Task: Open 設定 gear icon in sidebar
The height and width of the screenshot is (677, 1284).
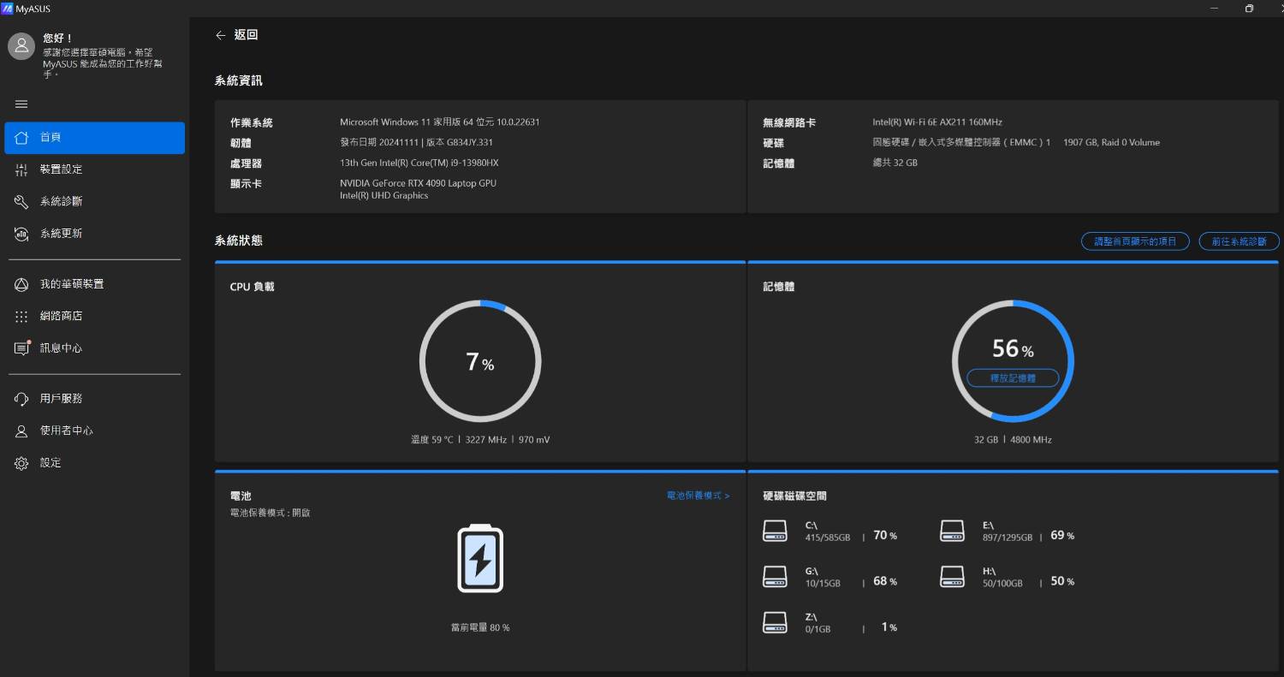Action: point(21,463)
